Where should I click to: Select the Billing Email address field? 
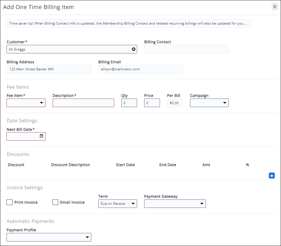point(140,69)
